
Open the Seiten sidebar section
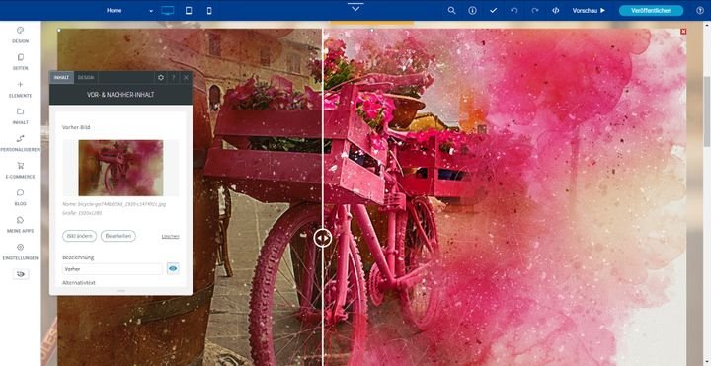[x=20, y=62]
